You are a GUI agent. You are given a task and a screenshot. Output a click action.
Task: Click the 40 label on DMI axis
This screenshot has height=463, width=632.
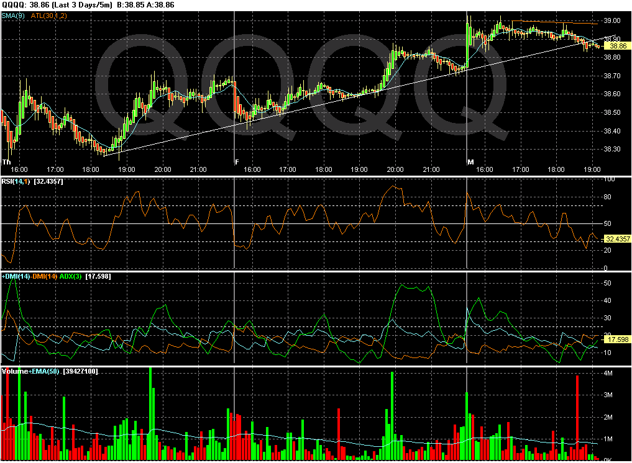(x=607, y=301)
